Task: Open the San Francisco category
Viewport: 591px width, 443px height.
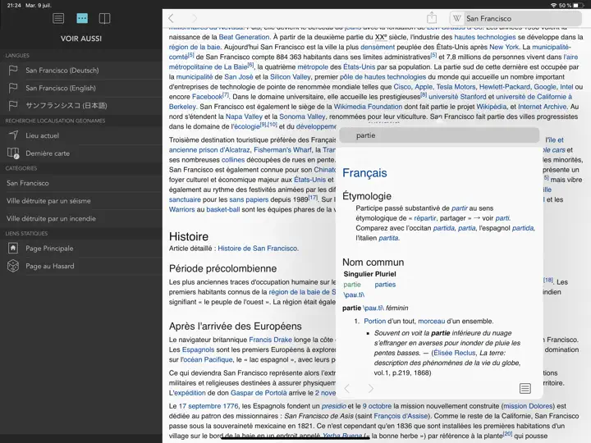Action: (x=81, y=183)
